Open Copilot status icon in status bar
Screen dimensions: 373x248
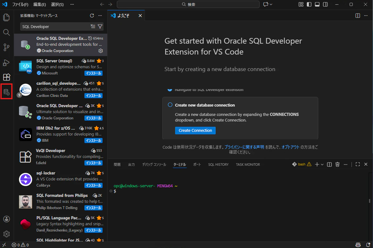(x=358, y=245)
